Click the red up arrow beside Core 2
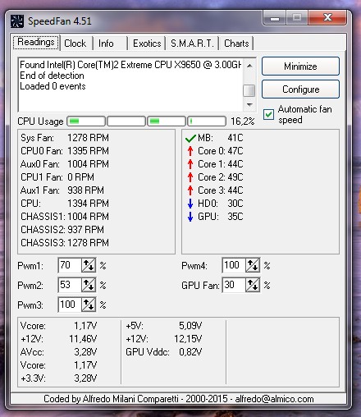Image resolution: width=361 pixels, height=417 pixels. (190, 177)
